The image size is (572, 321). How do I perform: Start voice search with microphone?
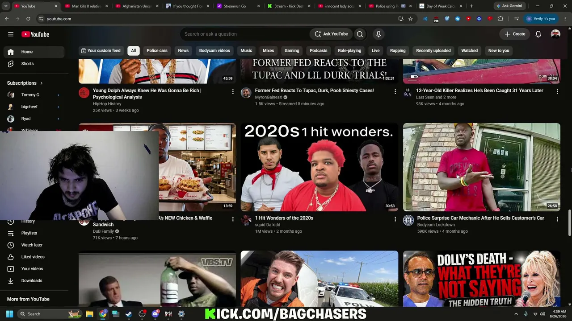[x=379, y=34]
